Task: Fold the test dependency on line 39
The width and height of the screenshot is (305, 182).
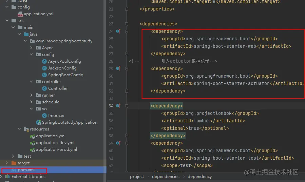Action: [127, 143]
